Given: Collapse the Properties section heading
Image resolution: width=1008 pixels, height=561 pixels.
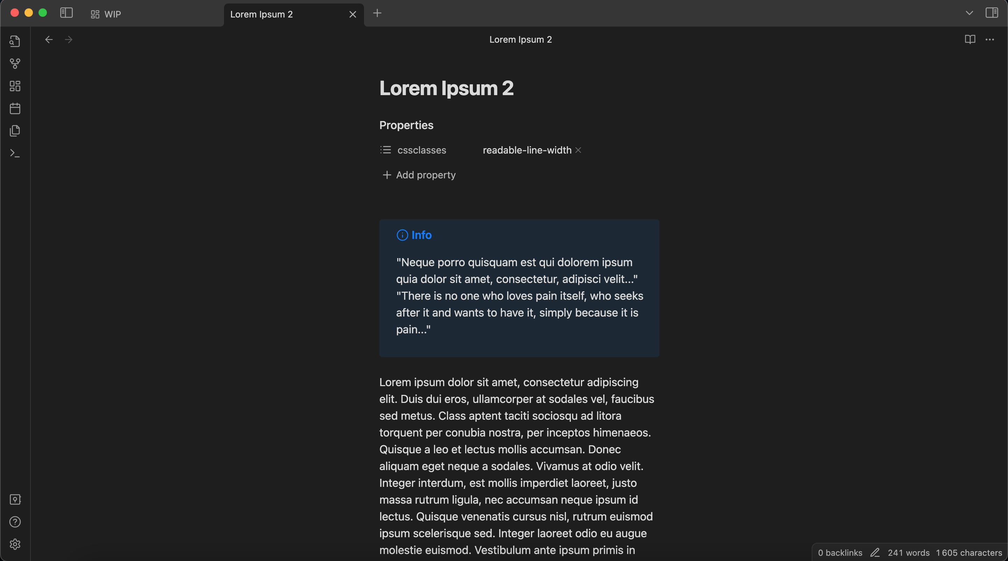Looking at the screenshot, I should (406, 125).
